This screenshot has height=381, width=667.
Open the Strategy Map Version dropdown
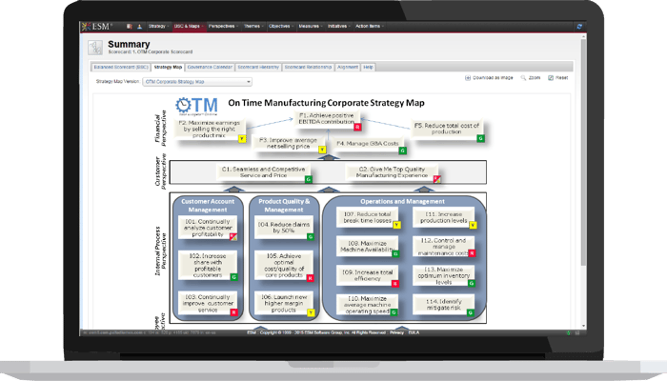(x=197, y=82)
